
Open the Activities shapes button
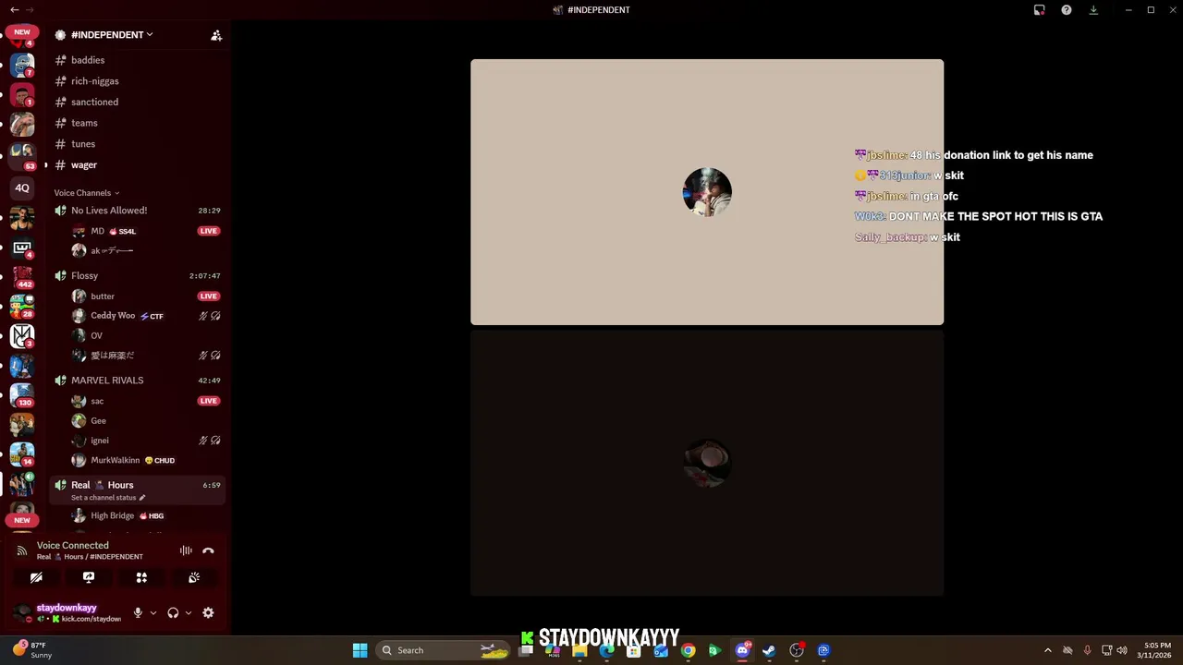pos(141,577)
